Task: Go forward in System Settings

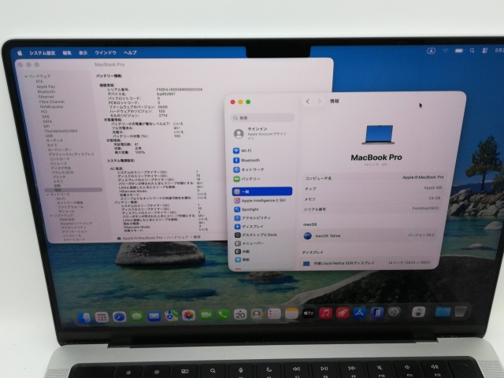Action: click(x=319, y=102)
